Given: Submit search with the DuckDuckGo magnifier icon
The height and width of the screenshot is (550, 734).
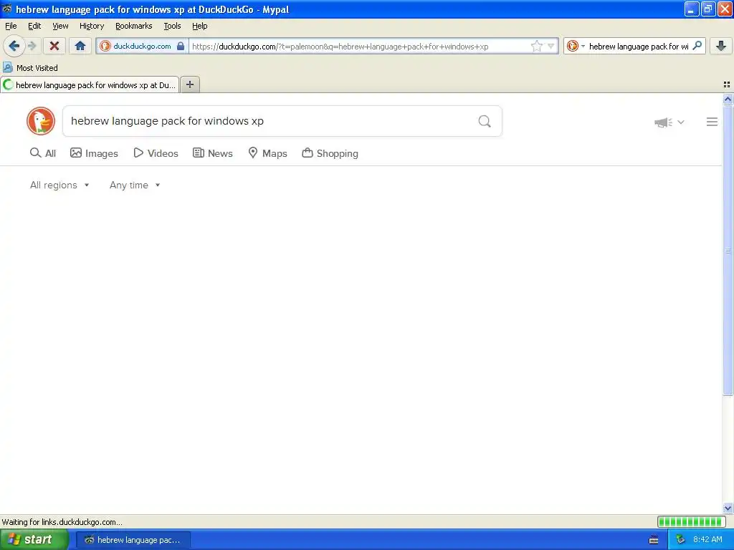Looking at the screenshot, I should (485, 121).
